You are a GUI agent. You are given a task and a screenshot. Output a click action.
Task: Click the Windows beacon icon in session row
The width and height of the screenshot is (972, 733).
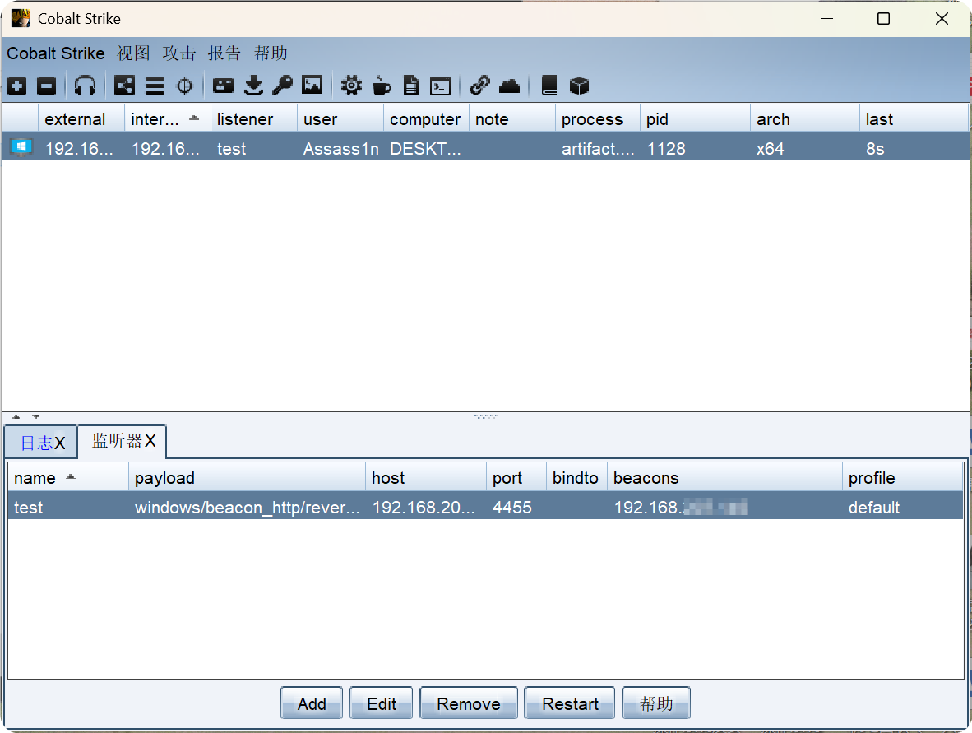tap(21, 147)
